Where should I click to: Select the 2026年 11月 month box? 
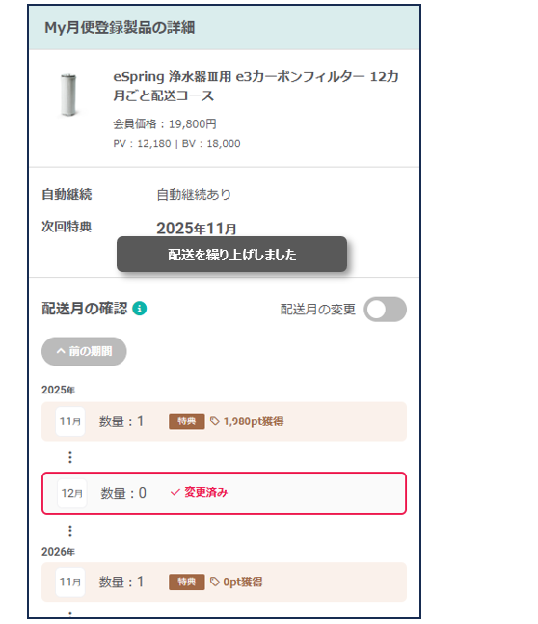(x=70, y=583)
